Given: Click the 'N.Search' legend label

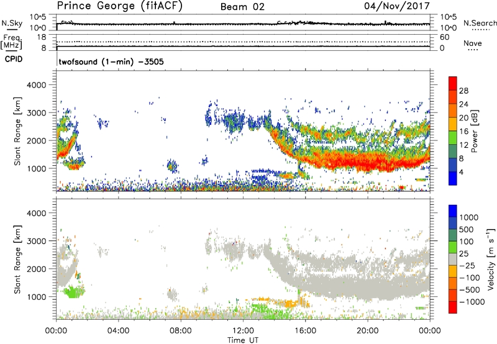Looking at the screenshot, I should pos(480,23).
